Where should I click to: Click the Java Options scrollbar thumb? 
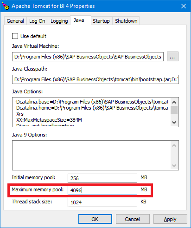pos(174,110)
